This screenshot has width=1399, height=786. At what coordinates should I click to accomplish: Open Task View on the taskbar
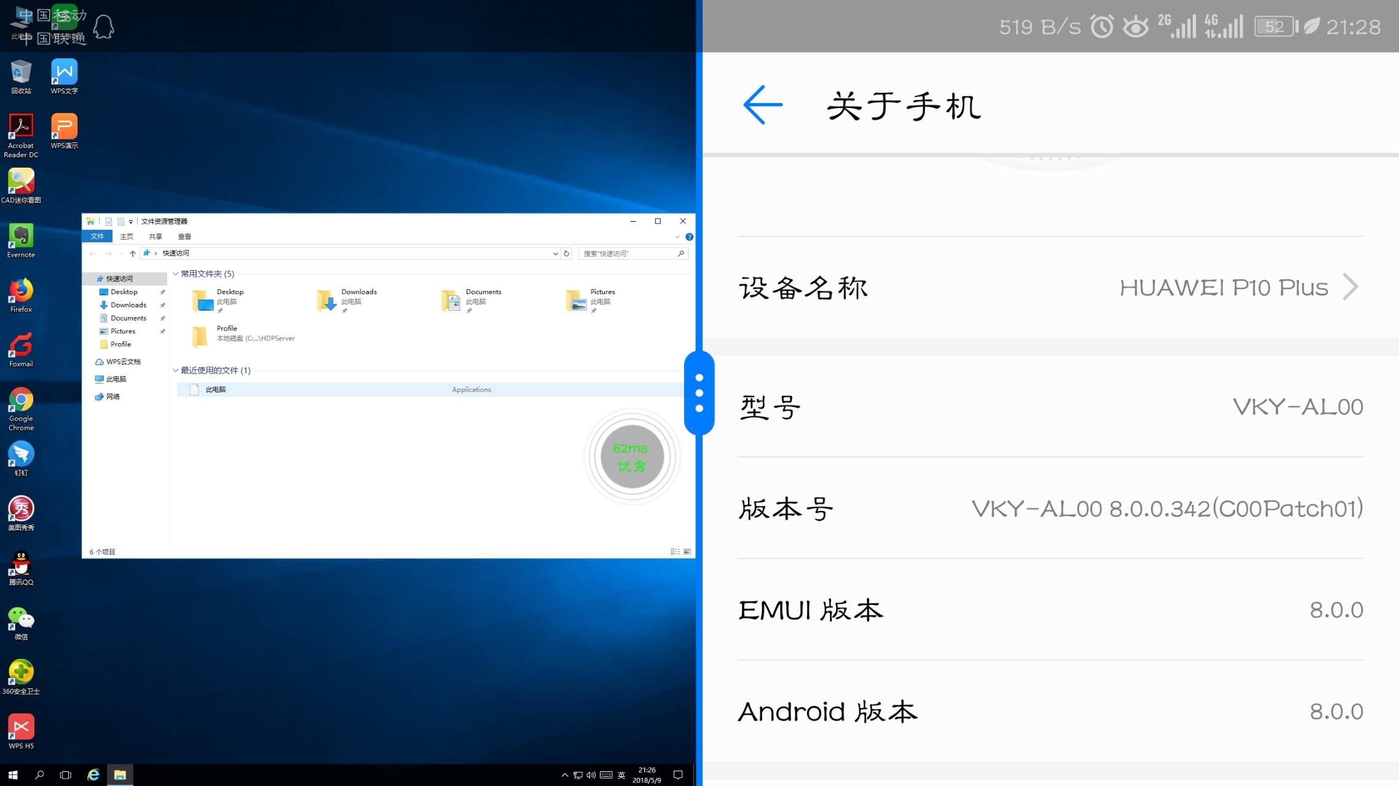66,775
